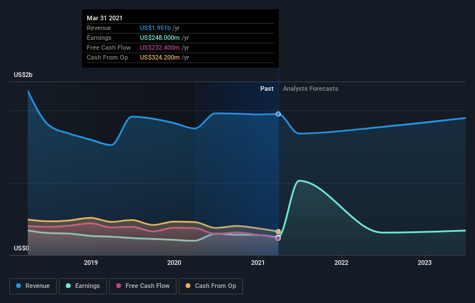Click the US$248.000m earnings value
Image resolution: width=475 pixels, height=303 pixels.
tap(160, 38)
